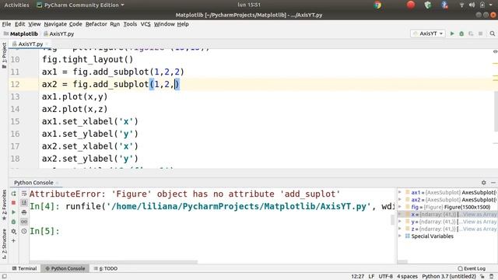Click the Python 3.7 interpreter selector
The width and height of the screenshot is (498, 280).
coord(449,277)
